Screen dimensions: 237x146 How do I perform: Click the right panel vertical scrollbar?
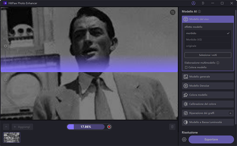236,67
